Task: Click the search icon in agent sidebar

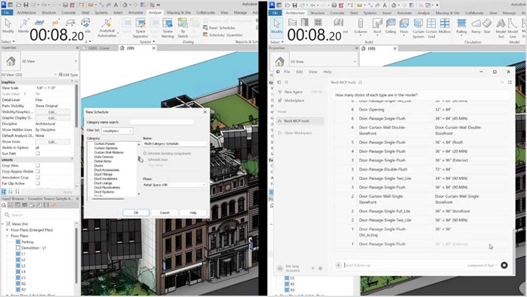Action: pyautogui.click(x=287, y=82)
